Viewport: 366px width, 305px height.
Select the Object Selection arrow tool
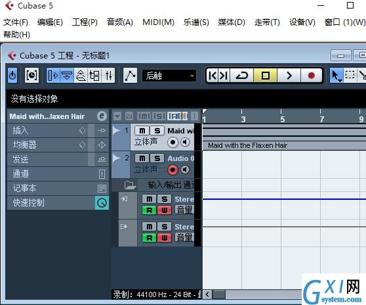(336, 76)
